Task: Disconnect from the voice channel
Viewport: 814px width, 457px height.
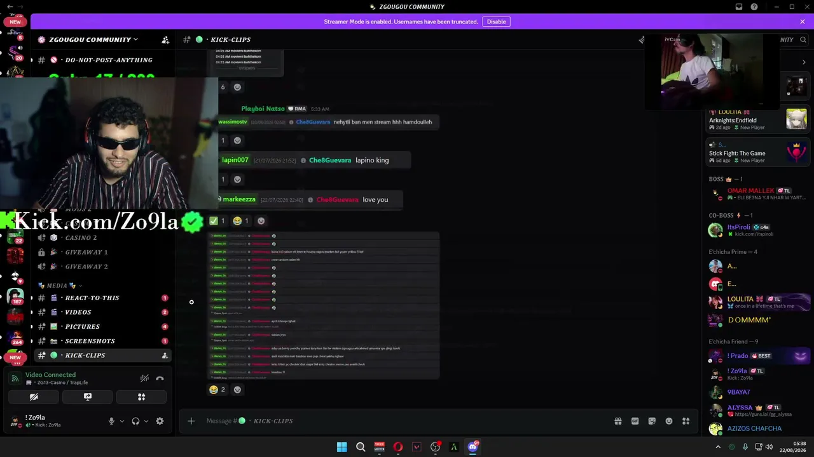Action: [x=160, y=378]
